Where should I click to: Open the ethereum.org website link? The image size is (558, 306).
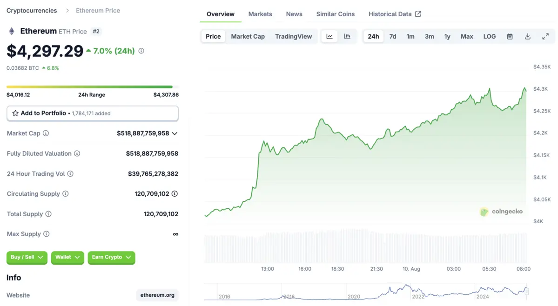[157, 295]
